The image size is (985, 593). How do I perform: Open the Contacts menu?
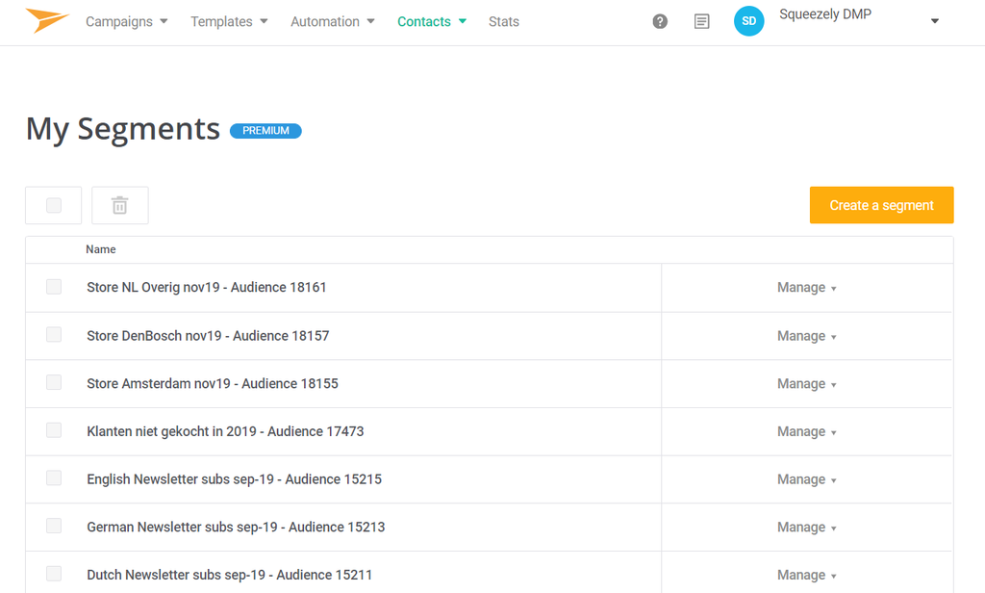click(x=432, y=21)
